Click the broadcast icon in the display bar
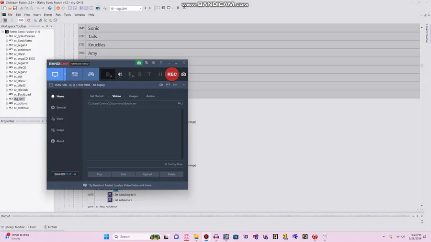 point(175,85)
